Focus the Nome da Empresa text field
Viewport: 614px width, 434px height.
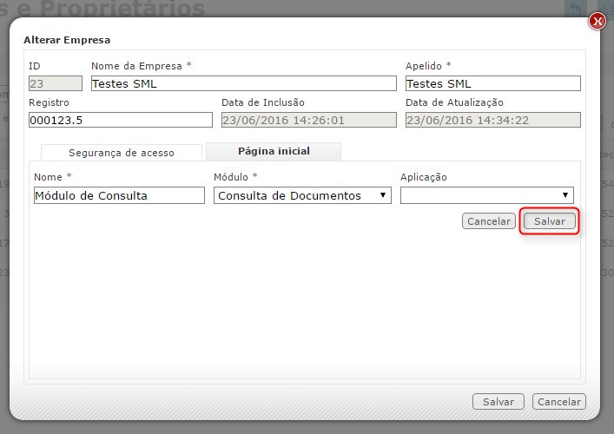(243, 83)
